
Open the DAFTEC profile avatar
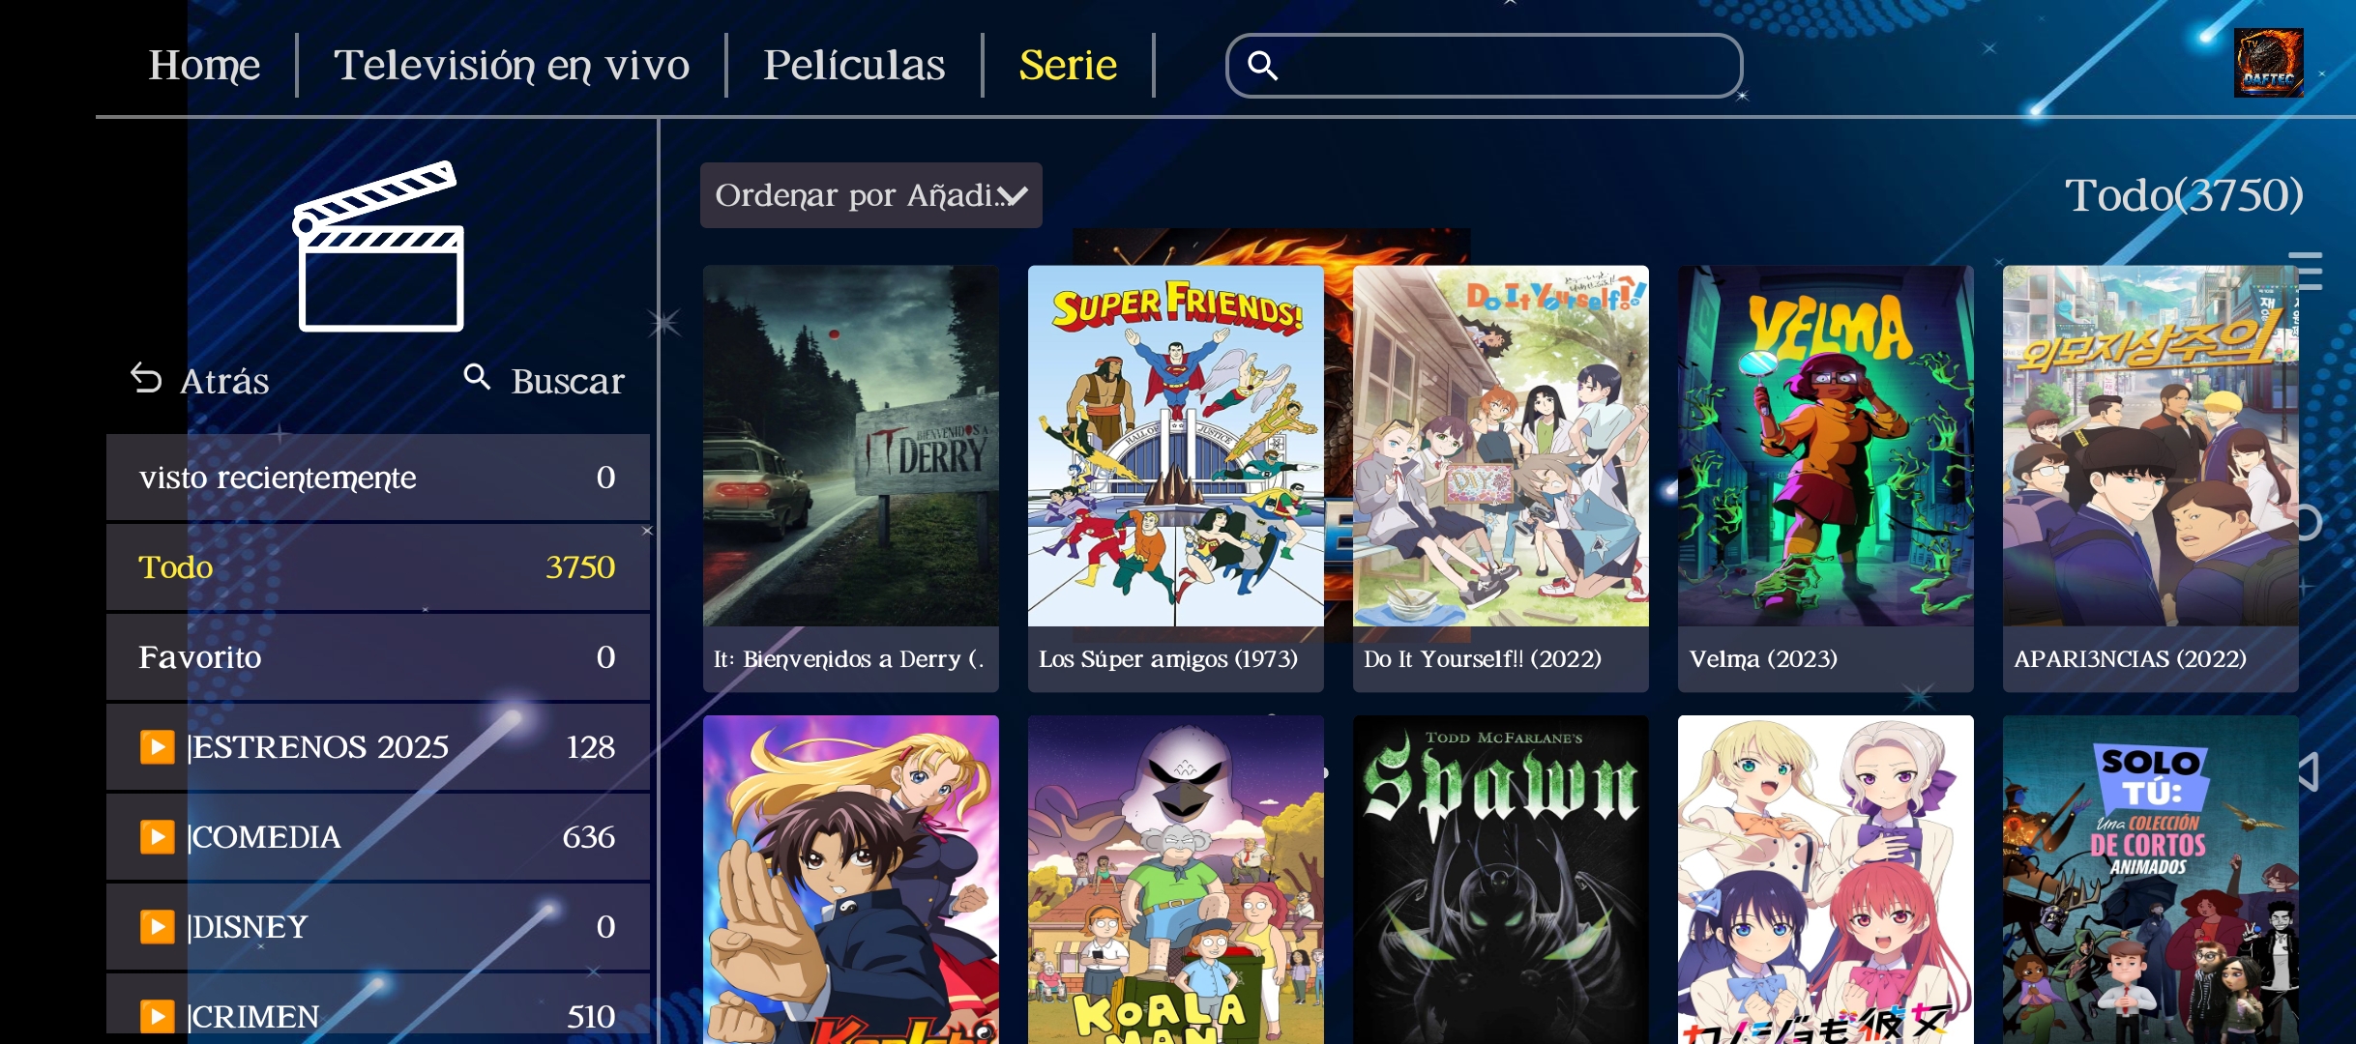coord(2268,63)
